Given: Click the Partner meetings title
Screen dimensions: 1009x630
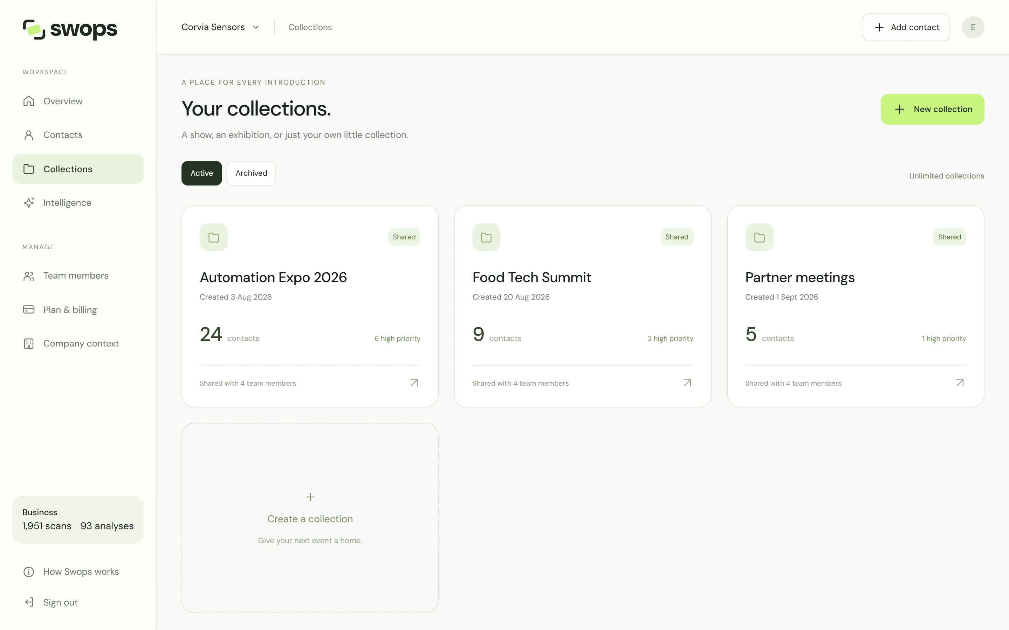Looking at the screenshot, I should tap(800, 278).
